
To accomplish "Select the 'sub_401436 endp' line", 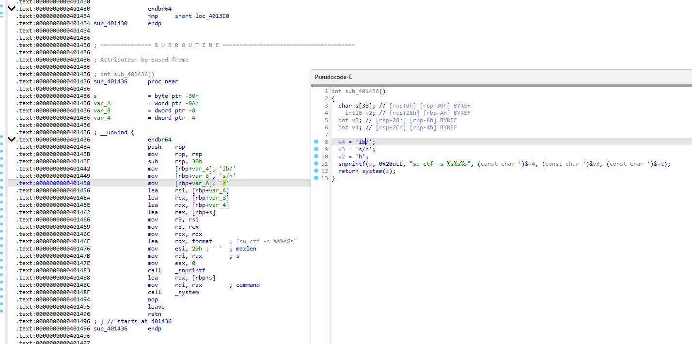I will pos(127,328).
